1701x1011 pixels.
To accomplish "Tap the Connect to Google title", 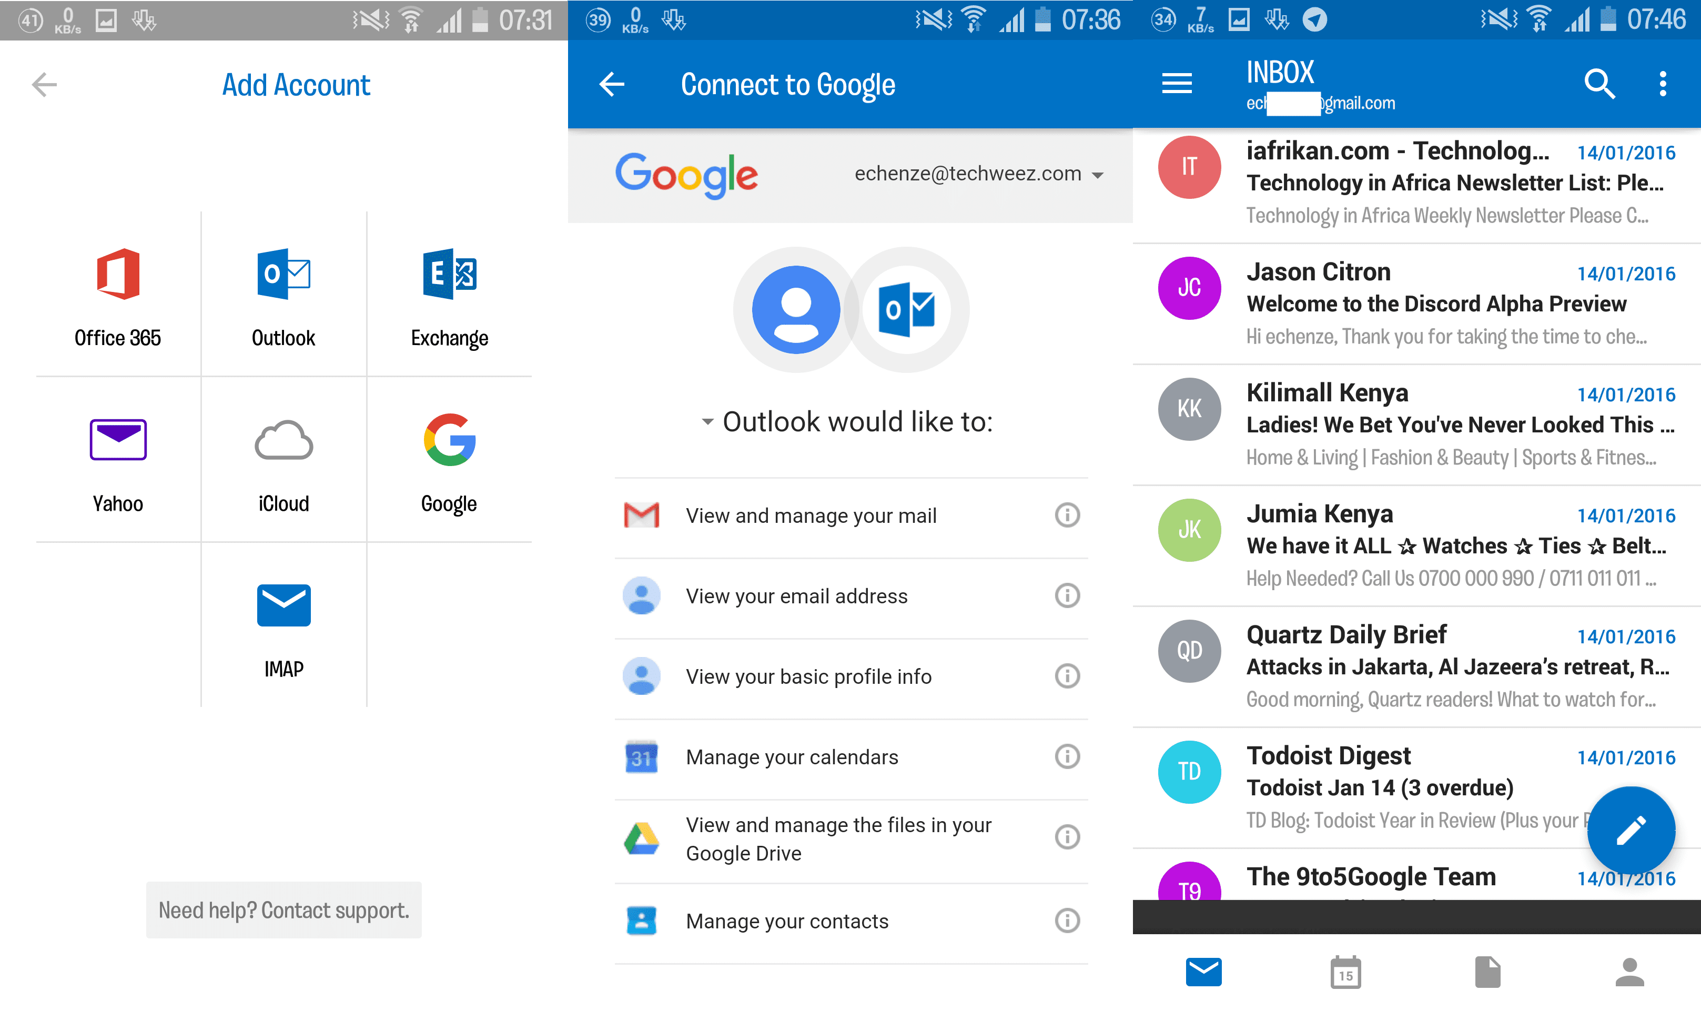I will tap(787, 85).
